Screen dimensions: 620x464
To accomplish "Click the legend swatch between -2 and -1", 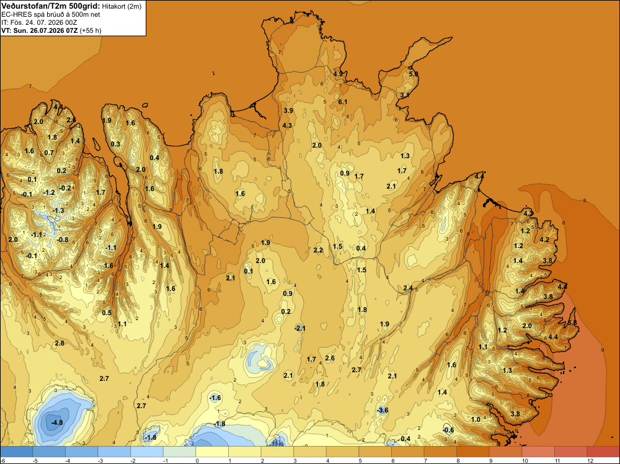I will (x=147, y=452).
